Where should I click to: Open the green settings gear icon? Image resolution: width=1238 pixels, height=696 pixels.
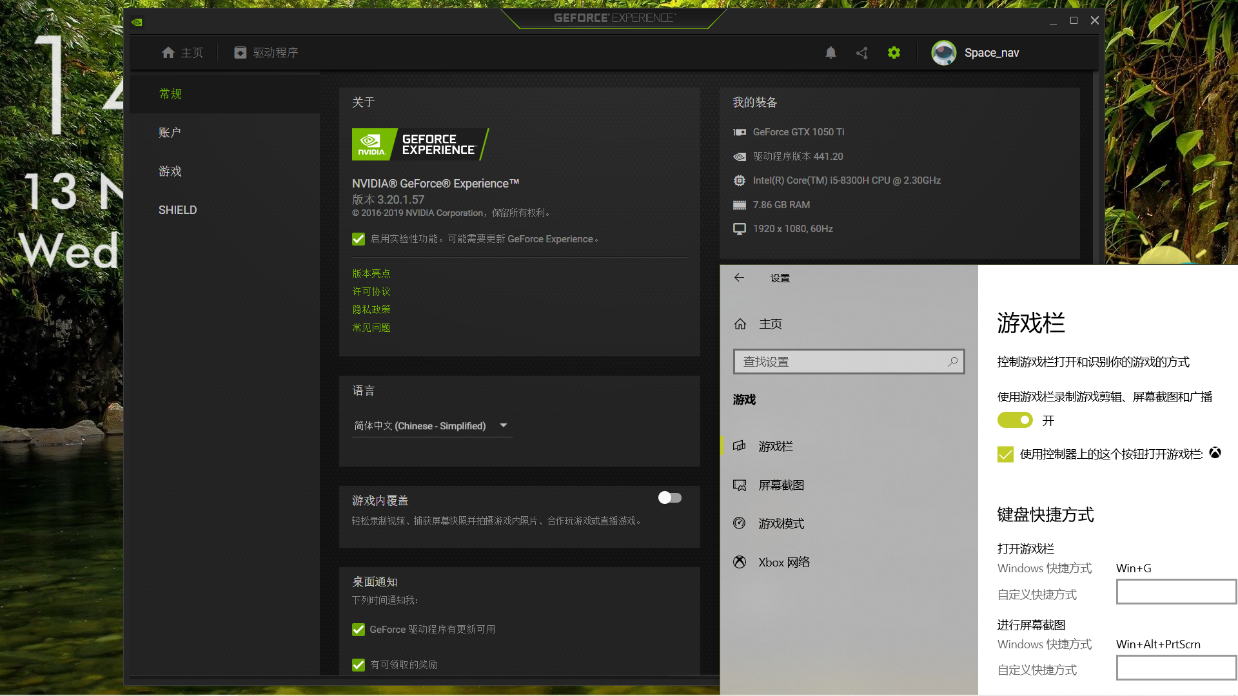(894, 53)
